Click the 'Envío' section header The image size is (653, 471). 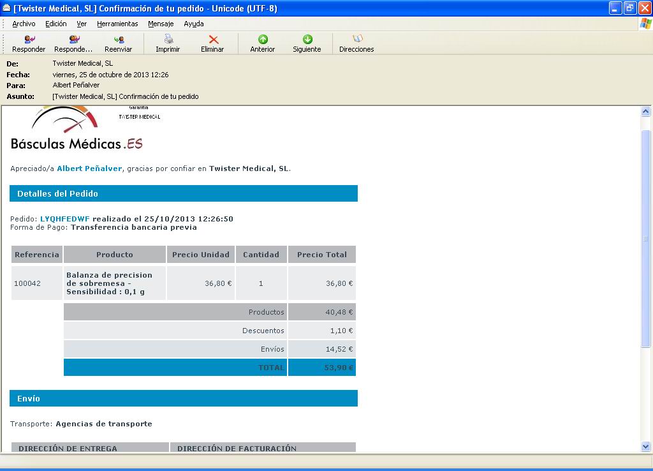coord(184,398)
